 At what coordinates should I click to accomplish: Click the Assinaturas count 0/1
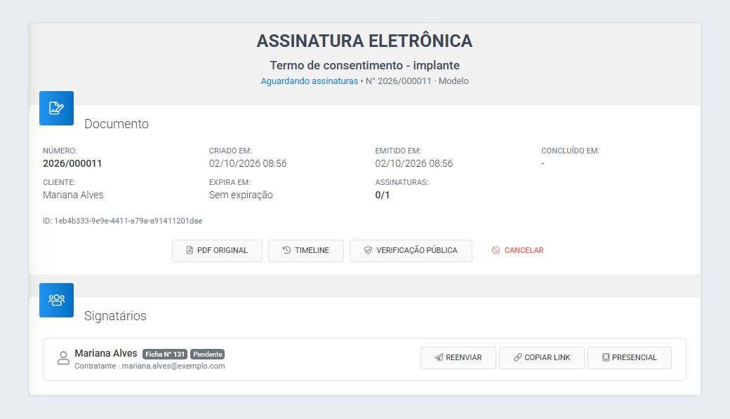tap(383, 195)
